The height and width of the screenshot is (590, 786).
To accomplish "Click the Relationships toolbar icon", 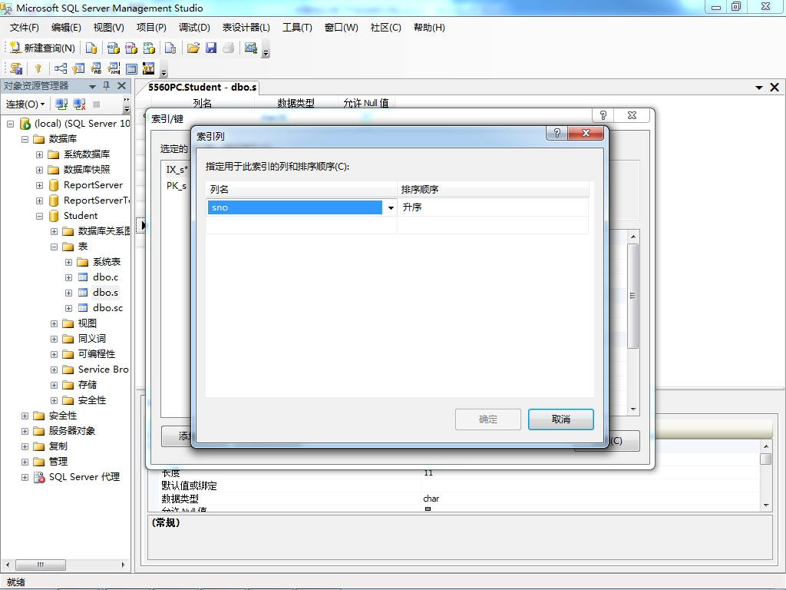I will (61, 68).
